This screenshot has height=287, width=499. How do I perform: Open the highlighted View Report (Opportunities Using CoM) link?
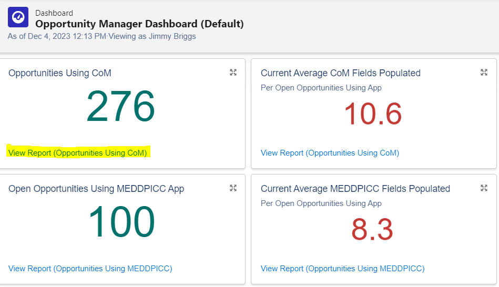[x=78, y=153]
